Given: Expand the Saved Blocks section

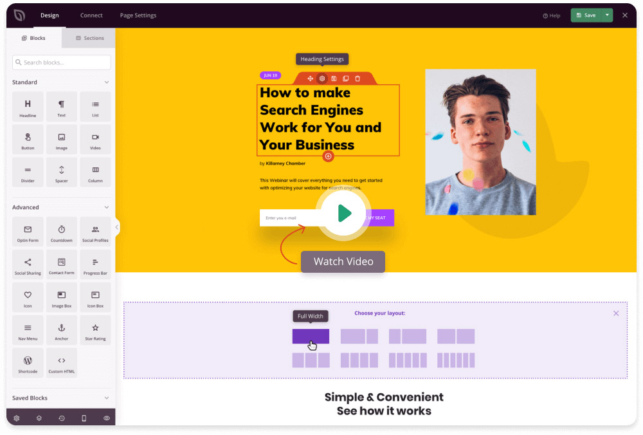Looking at the screenshot, I should coord(107,398).
